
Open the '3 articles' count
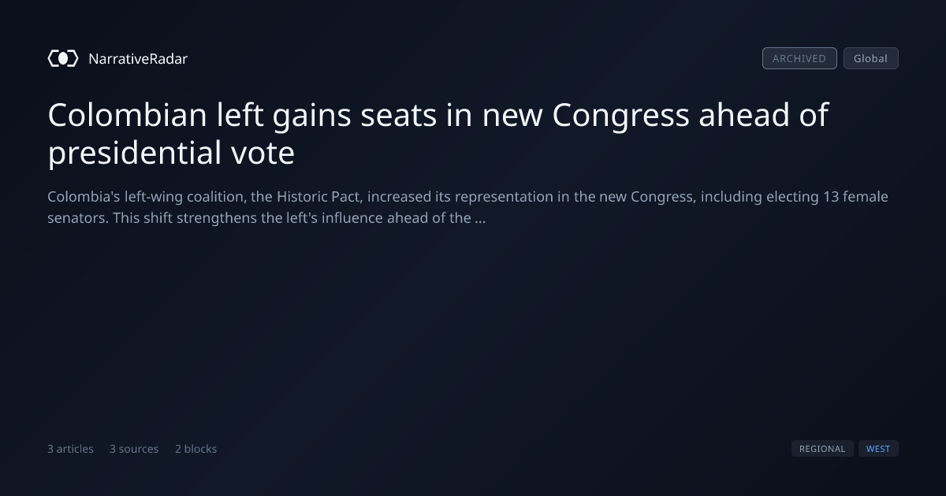tap(70, 449)
